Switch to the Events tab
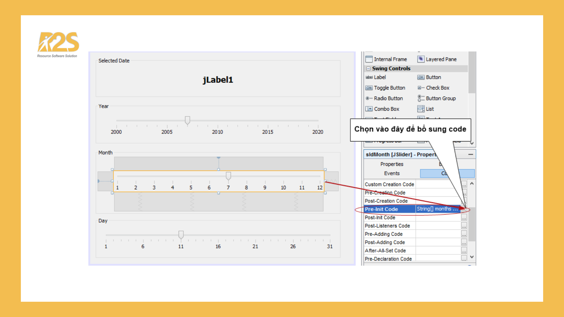564x317 pixels. [392, 173]
